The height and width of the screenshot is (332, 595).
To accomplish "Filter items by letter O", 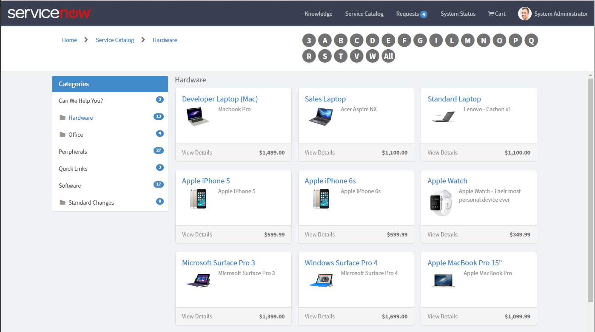I will 499,40.
